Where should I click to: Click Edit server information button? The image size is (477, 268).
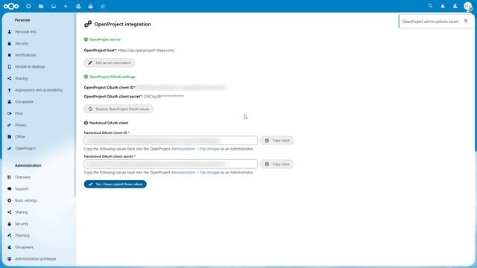coord(110,63)
